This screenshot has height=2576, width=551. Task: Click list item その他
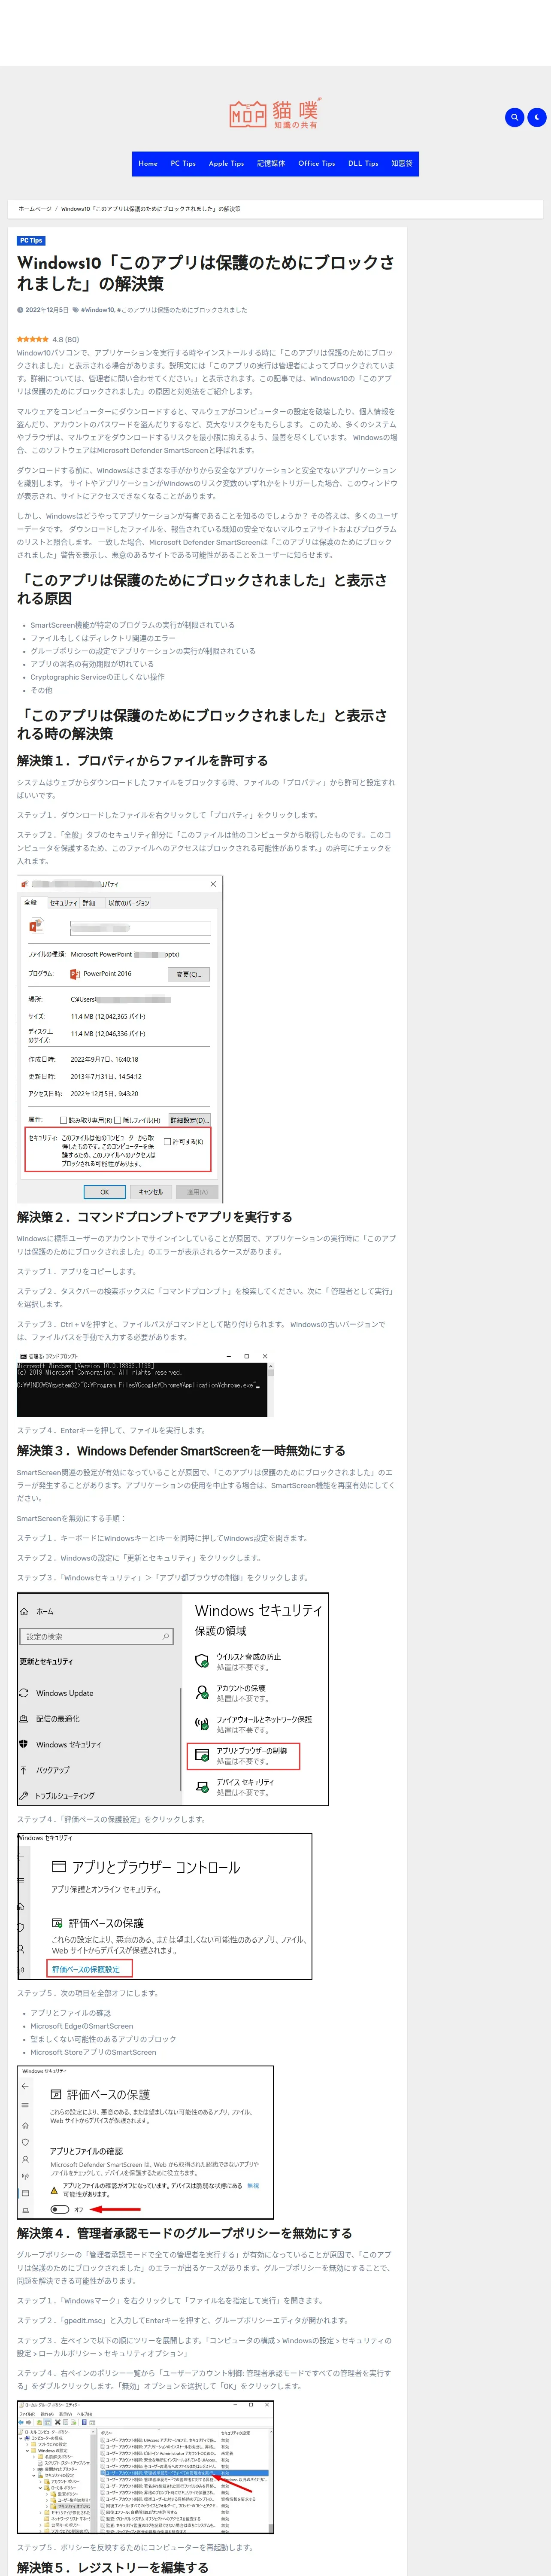click(x=41, y=690)
